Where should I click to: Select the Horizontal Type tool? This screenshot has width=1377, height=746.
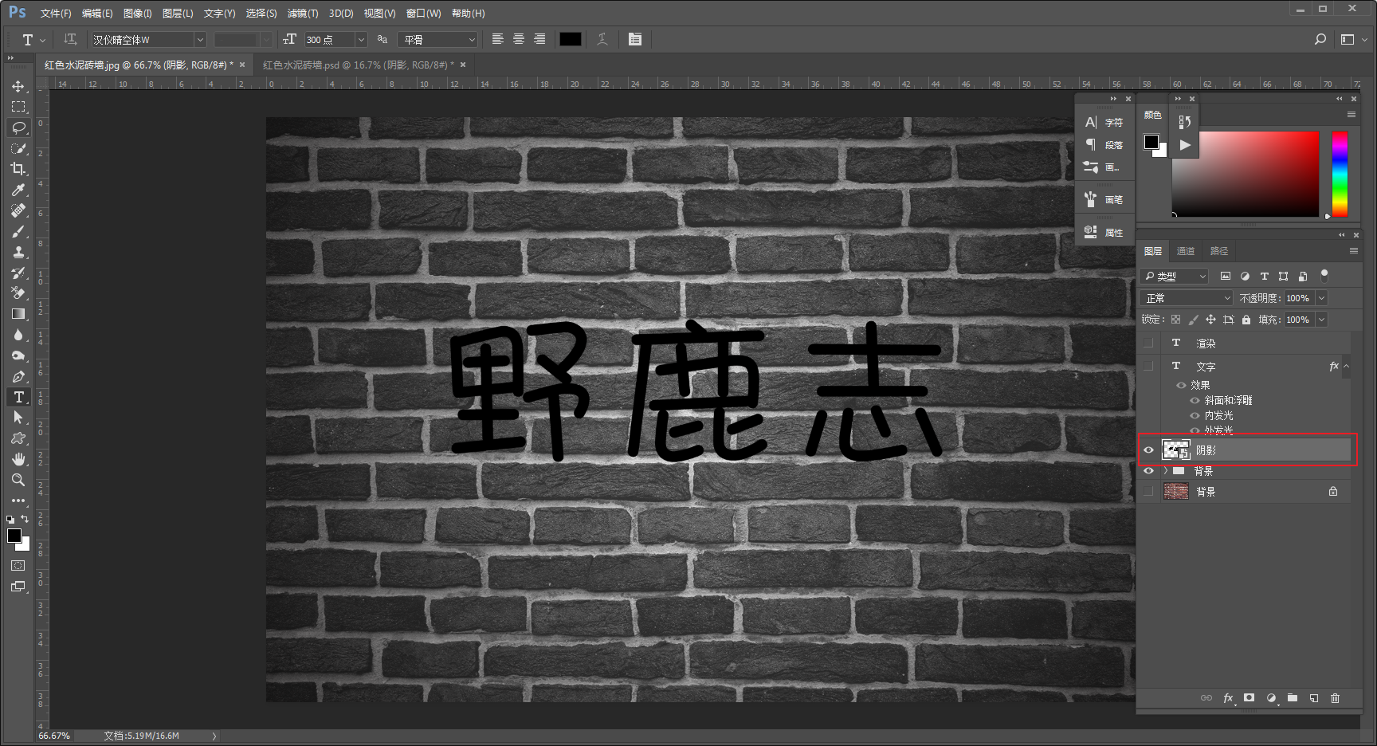pos(18,397)
